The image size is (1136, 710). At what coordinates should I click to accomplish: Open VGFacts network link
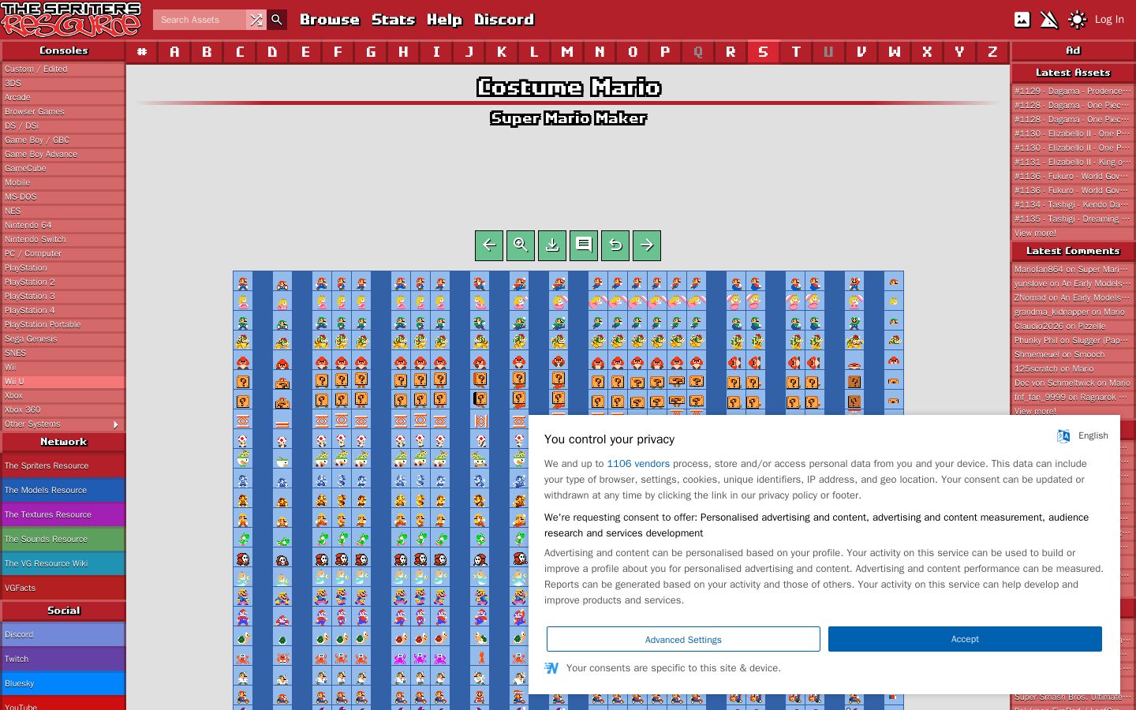[x=63, y=588]
